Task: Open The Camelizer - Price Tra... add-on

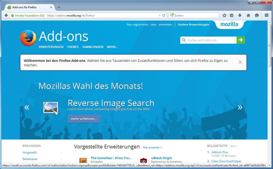Action: (x=111, y=158)
